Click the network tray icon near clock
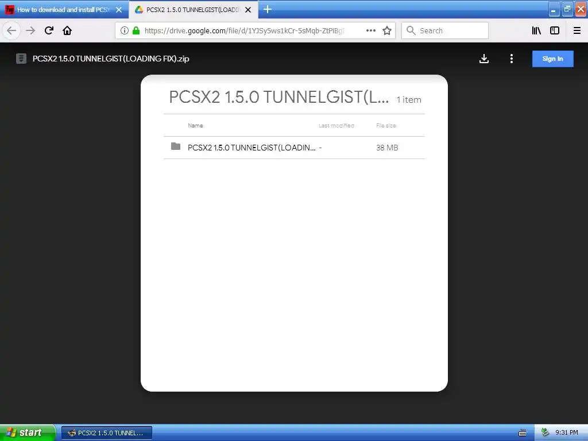The width and height of the screenshot is (588, 441). click(x=546, y=433)
